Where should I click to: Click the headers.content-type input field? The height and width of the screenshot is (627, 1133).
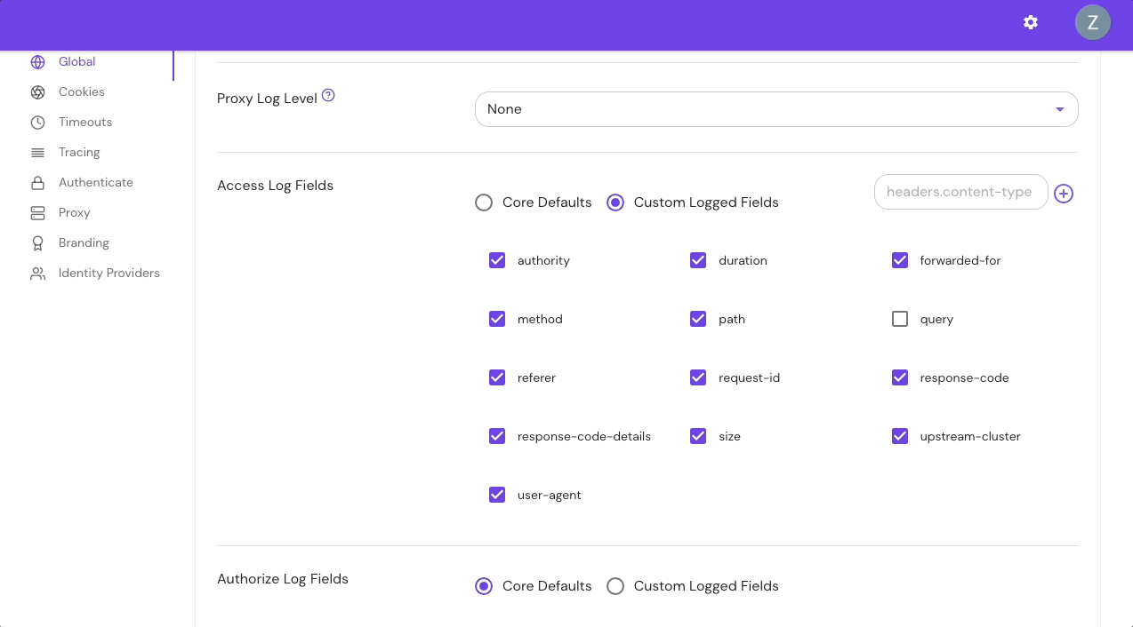click(x=960, y=192)
